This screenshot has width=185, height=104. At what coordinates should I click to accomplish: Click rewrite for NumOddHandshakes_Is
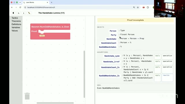click(x=167, y=78)
